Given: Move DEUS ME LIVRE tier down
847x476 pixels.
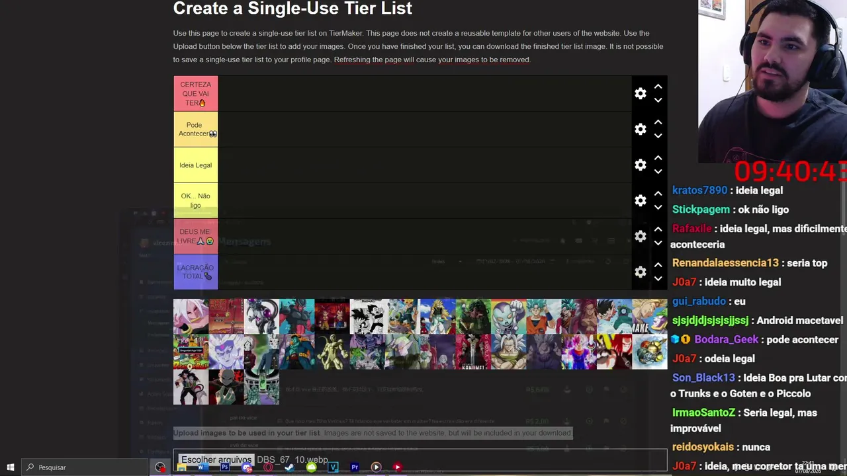Looking at the screenshot, I should tap(658, 243).
